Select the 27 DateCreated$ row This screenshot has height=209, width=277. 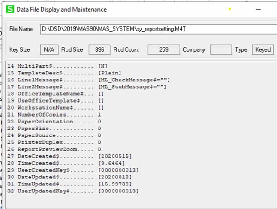69,156
